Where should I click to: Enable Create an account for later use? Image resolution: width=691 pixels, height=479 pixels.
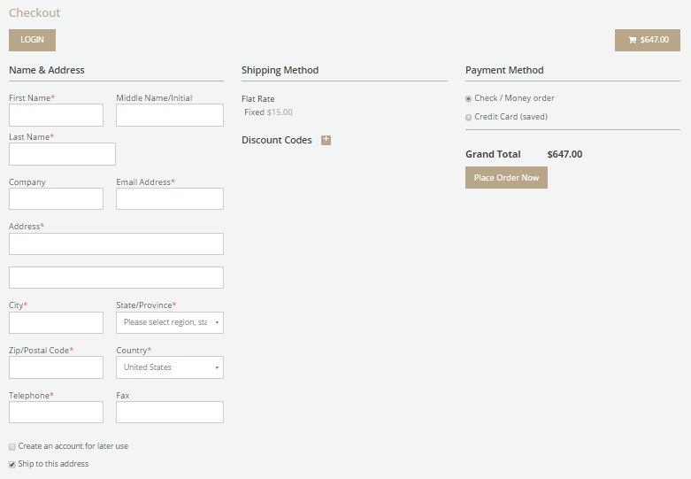point(12,446)
